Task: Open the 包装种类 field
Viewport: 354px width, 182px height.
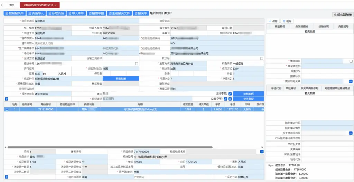Action: point(69,79)
